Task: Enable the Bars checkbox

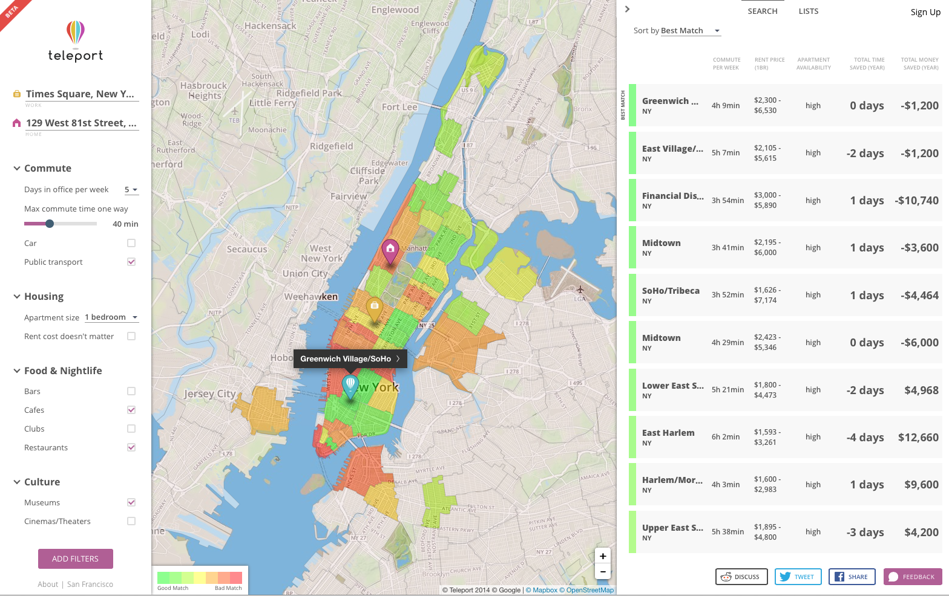Action: pyautogui.click(x=131, y=391)
